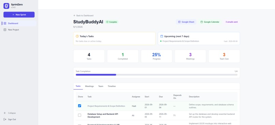The width and height of the screenshot is (275, 125).
Task: Click the Sign Out door icon
Action: [x=5, y=120]
